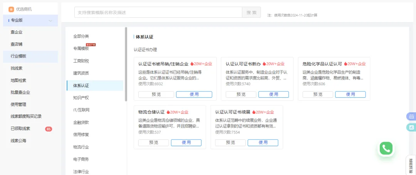Select the 专业版 menu header
Viewport: 416px width, 175px height.
point(30,20)
